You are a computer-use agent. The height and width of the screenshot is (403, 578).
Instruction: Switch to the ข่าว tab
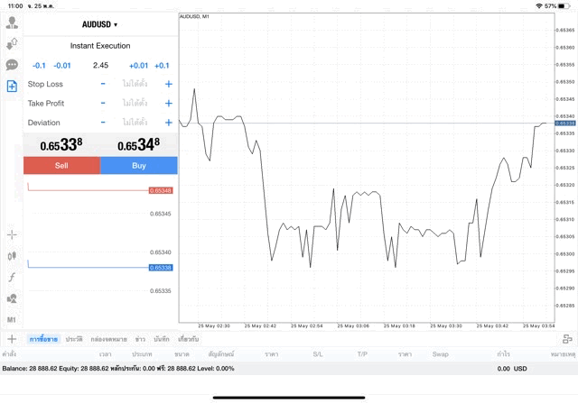coord(140,339)
